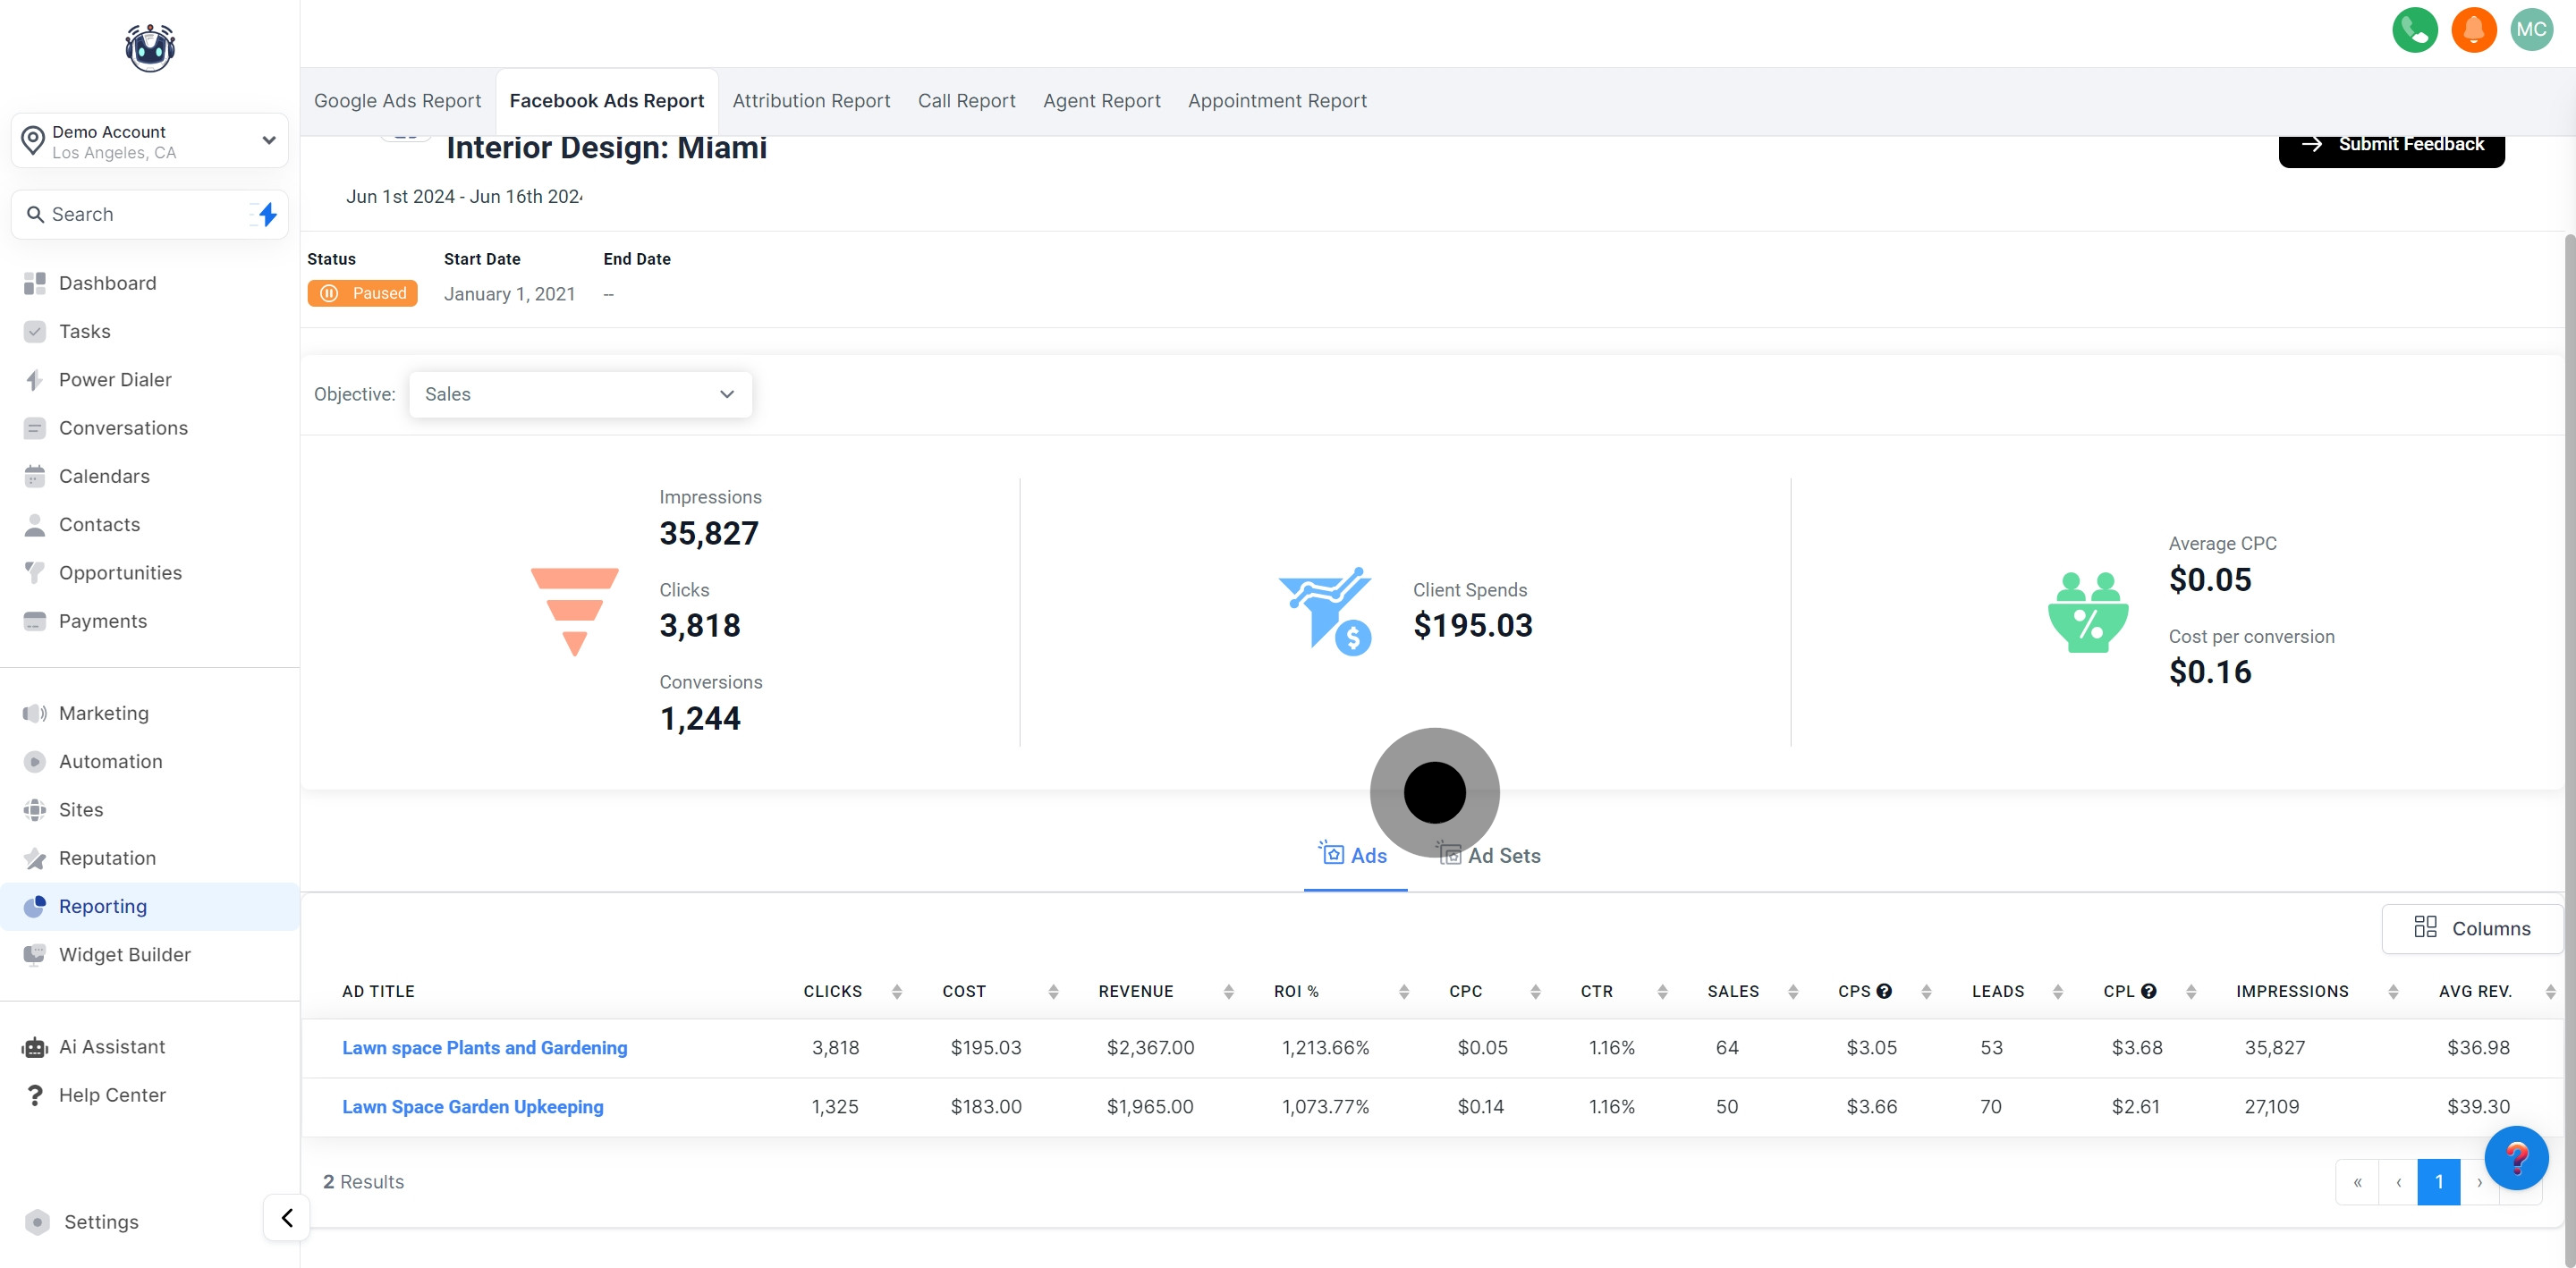This screenshot has height=1268, width=2576.
Task: Open Ai Assistant from sidebar
Action: click(x=111, y=1047)
